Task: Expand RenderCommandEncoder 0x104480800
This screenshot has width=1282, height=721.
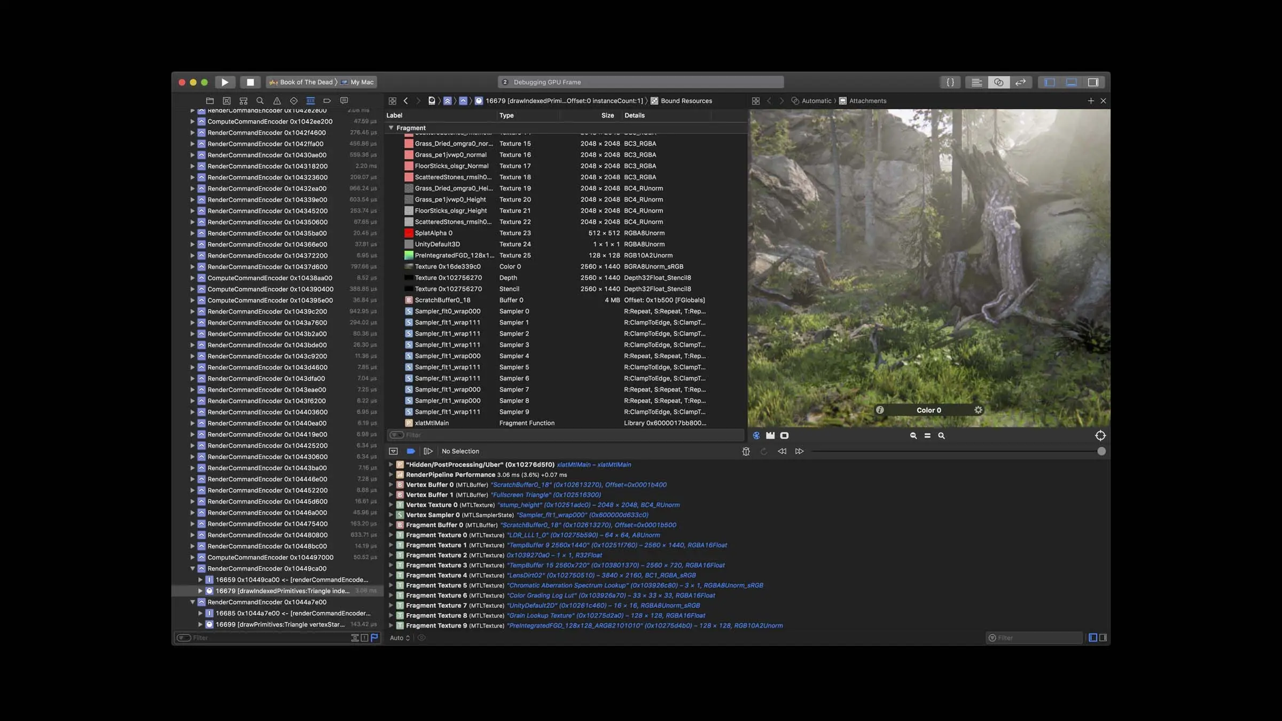Action: (192, 535)
